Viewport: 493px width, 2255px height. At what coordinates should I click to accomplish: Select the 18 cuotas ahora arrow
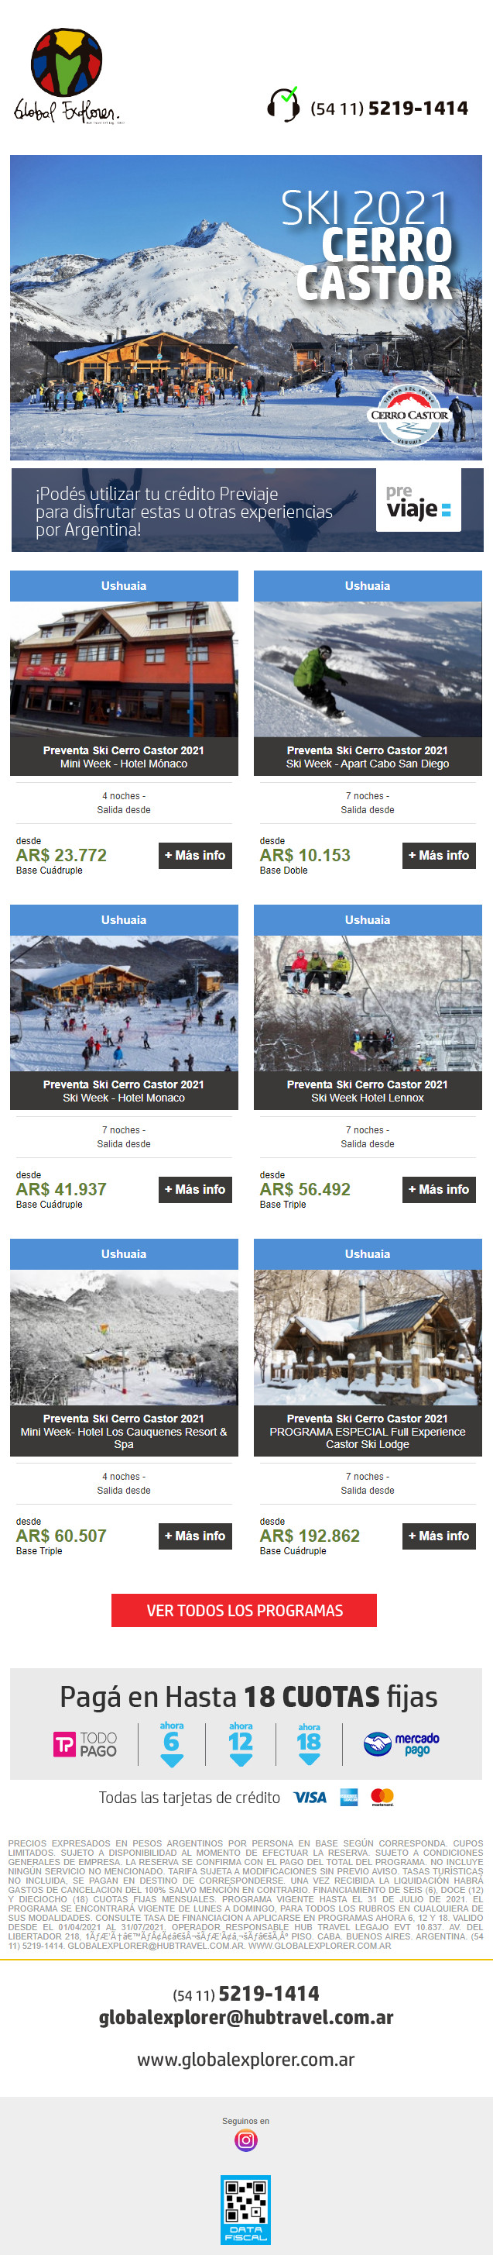click(310, 1745)
